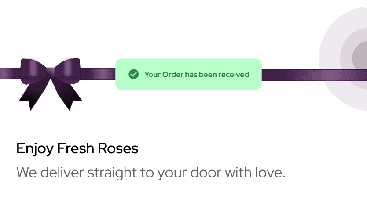
Task: Click the ribbon segment left of the bow
Action: click(x=10, y=74)
